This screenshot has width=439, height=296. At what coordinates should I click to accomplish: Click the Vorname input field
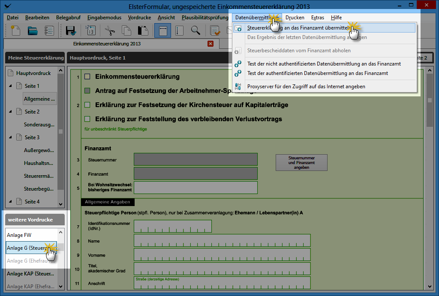click(223, 254)
